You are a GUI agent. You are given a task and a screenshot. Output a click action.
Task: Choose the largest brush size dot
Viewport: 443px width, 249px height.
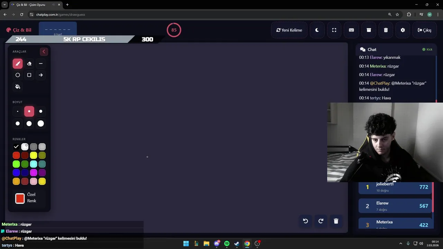coord(41,123)
